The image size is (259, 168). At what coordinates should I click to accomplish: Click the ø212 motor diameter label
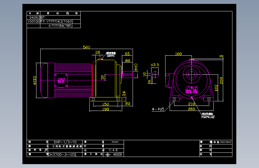click(35, 80)
